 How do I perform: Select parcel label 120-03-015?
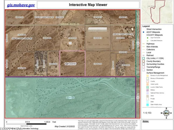pos(98,17)
